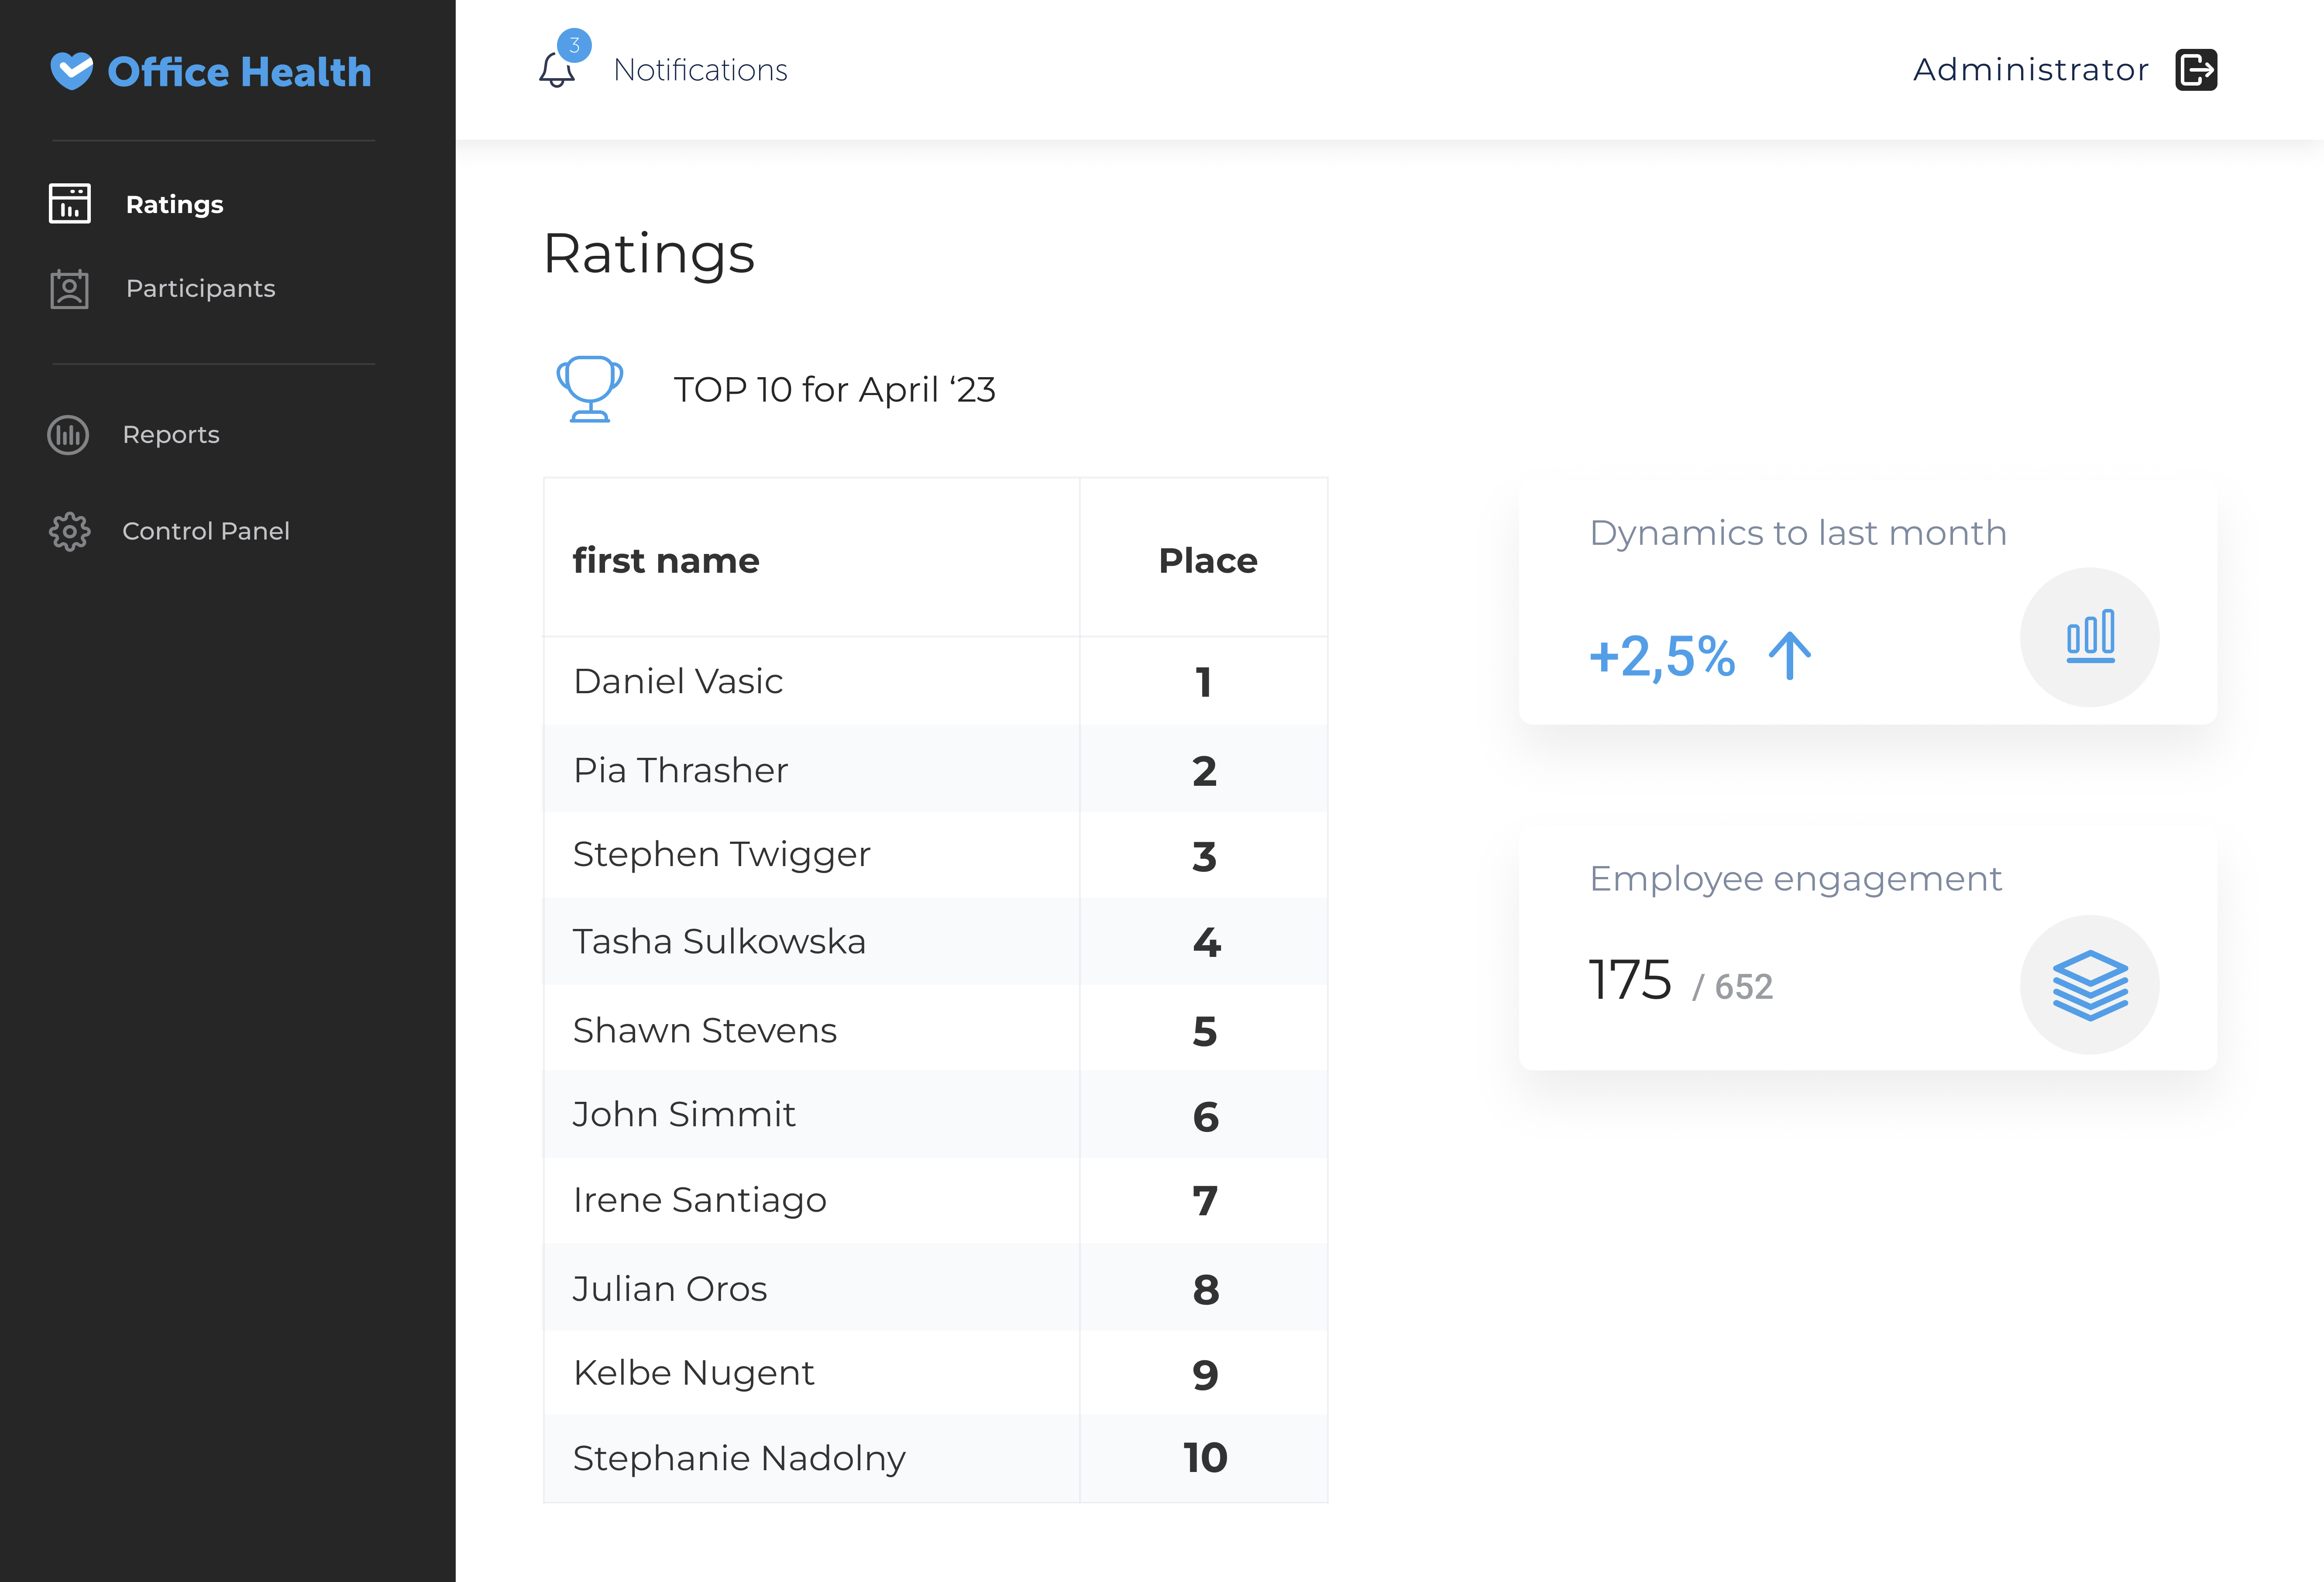
Task: Click the trophy icon beside TOP 10
Action: (590, 389)
